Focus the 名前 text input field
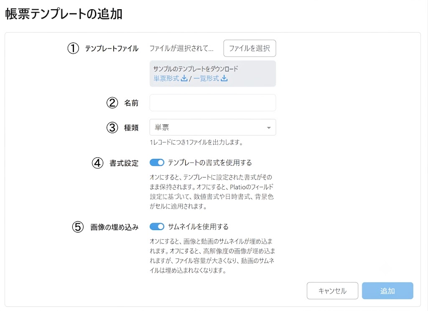This screenshot has height=311, width=428. pyautogui.click(x=213, y=103)
